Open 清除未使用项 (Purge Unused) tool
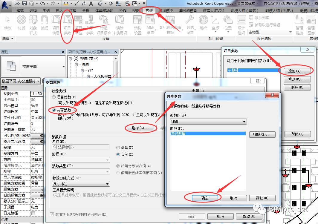The height and width of the screenshot is (224, 318). (x=120, y=25)
